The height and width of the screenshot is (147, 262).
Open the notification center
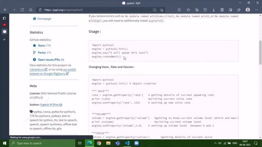click(x=255, y=143)
